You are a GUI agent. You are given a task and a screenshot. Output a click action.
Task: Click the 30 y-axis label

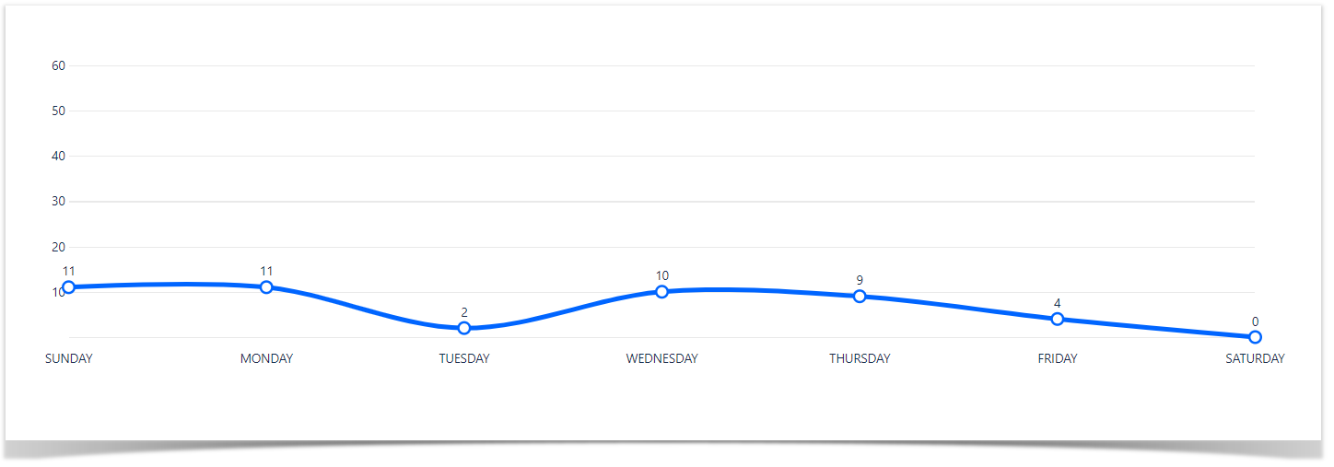[x=58, y=201]
